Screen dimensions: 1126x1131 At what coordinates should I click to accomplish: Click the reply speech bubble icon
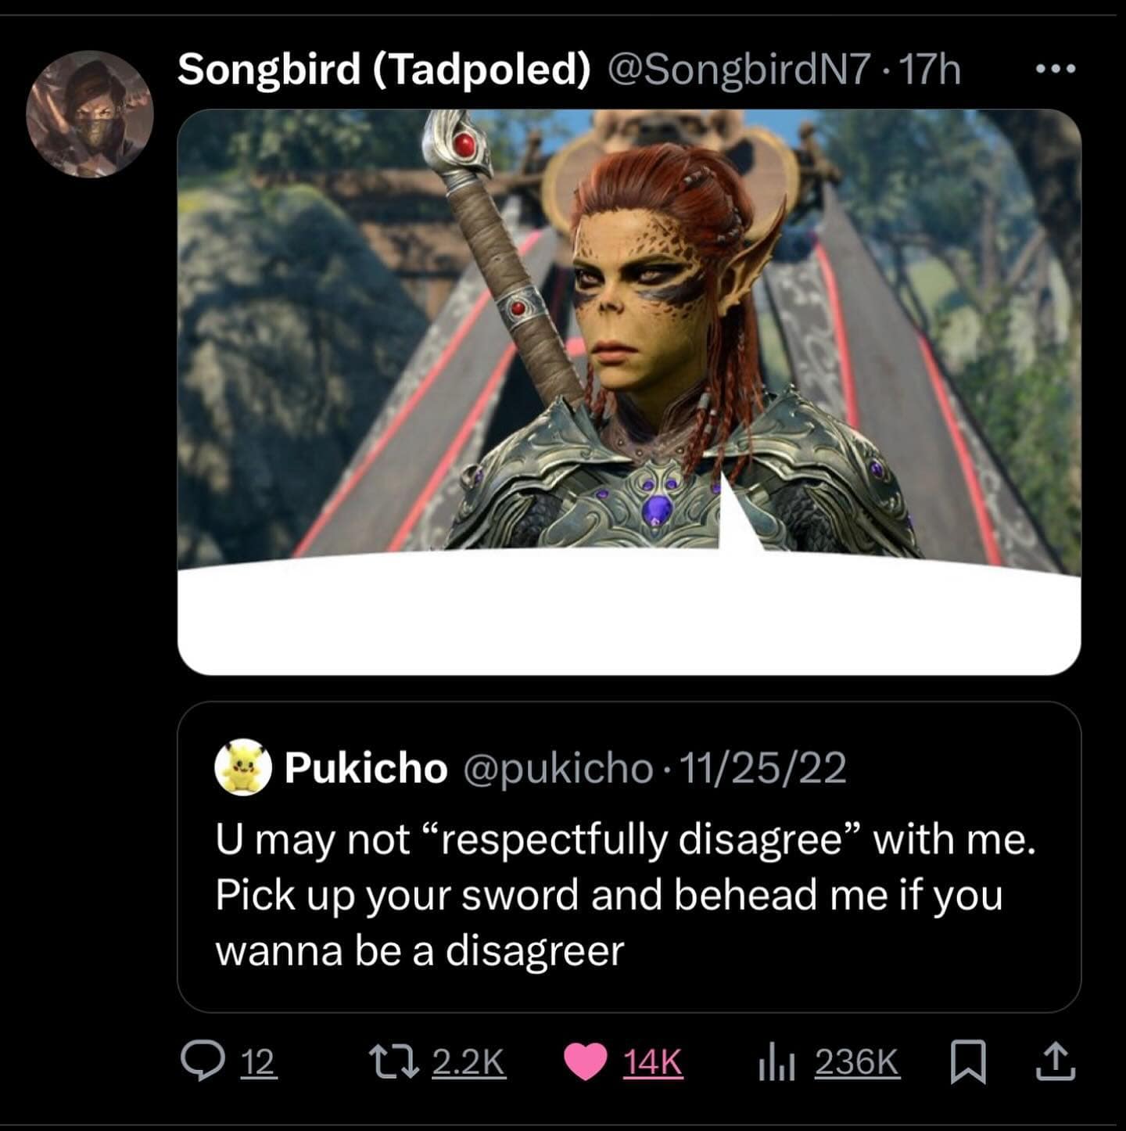tap(200, 1063)
